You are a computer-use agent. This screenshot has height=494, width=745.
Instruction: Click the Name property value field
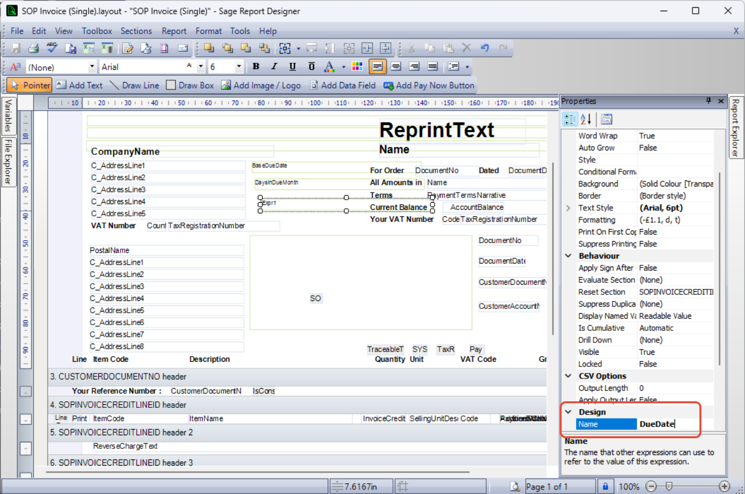point(676,424)
